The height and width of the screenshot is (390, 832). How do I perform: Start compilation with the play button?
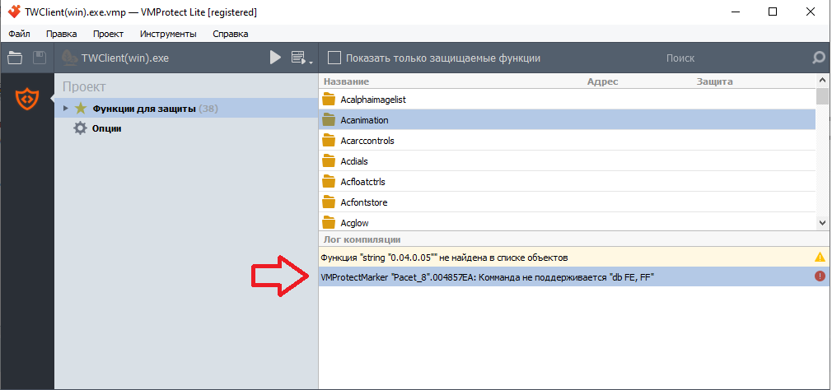coord(275,58)
